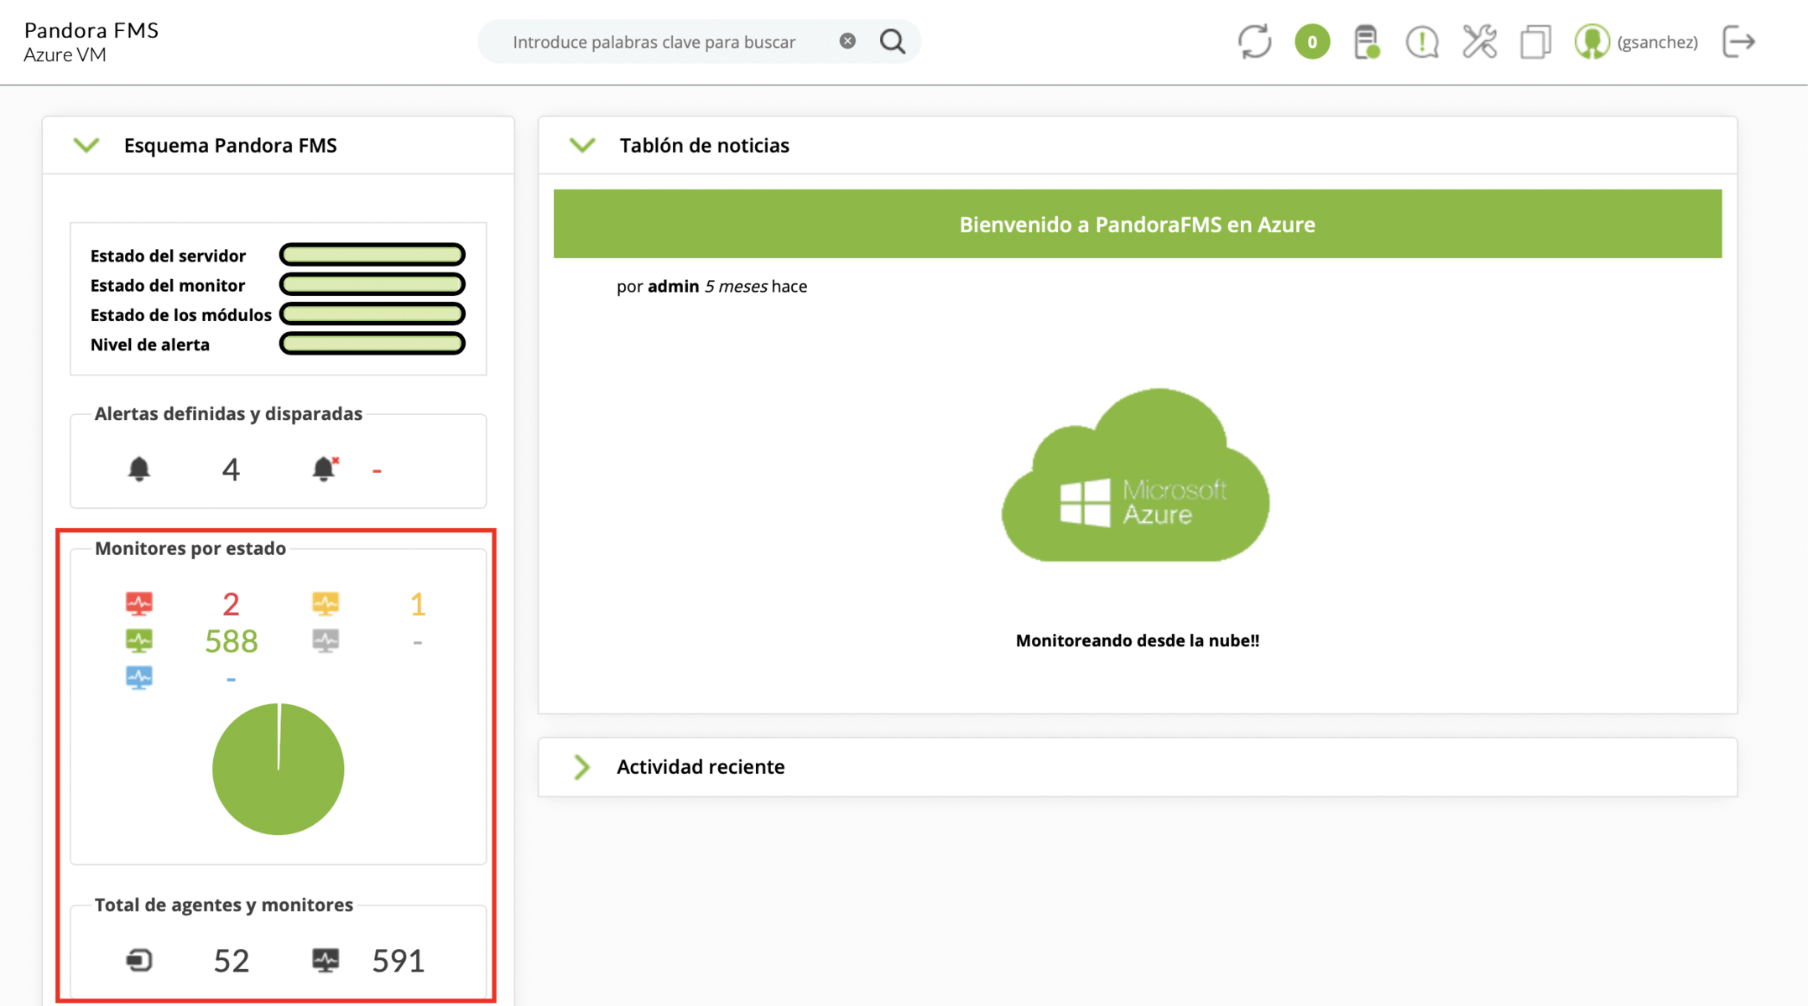Click the refresh page icon in header
The width and height of the screenshot is (1808, 1006).
tap(1255, 42)
